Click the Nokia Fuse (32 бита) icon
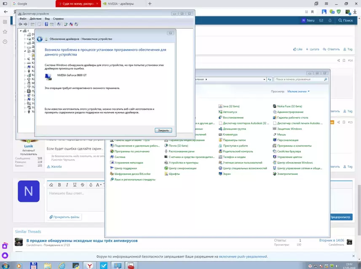This screenshot has width=361, height=269. [x=274, y=106]
